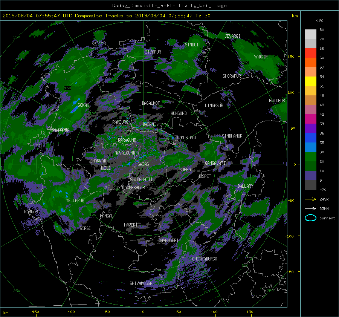Select the 35 dBZ light blue swatch
This screenshot has height=317, width=339.
tap(310, 147)
